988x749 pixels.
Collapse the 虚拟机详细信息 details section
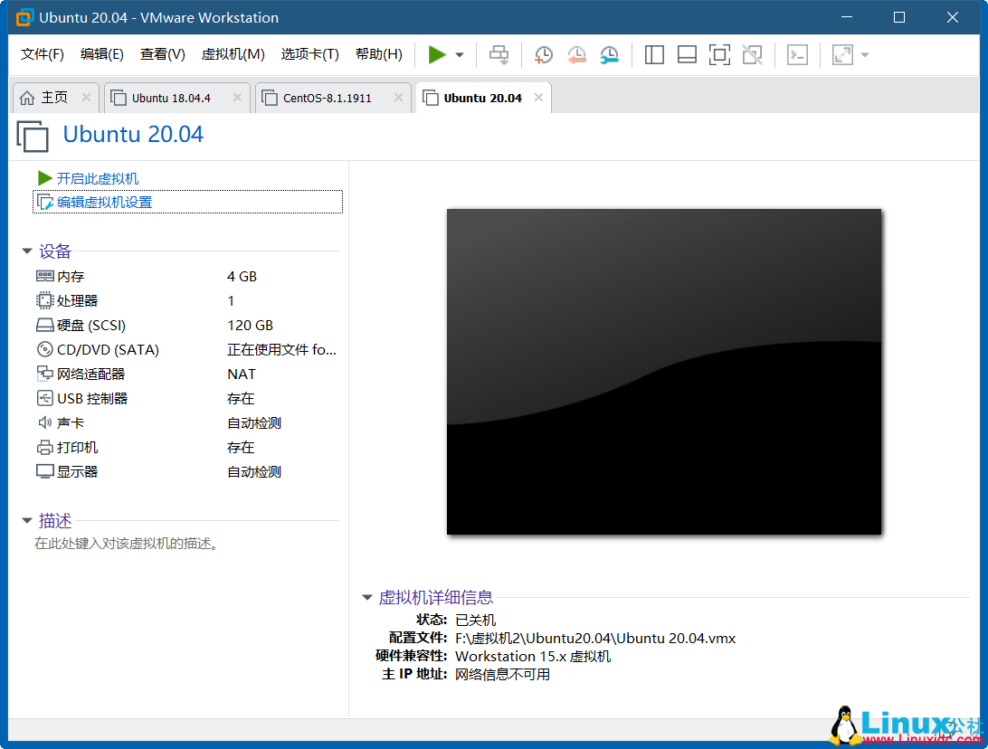[366, 597]
